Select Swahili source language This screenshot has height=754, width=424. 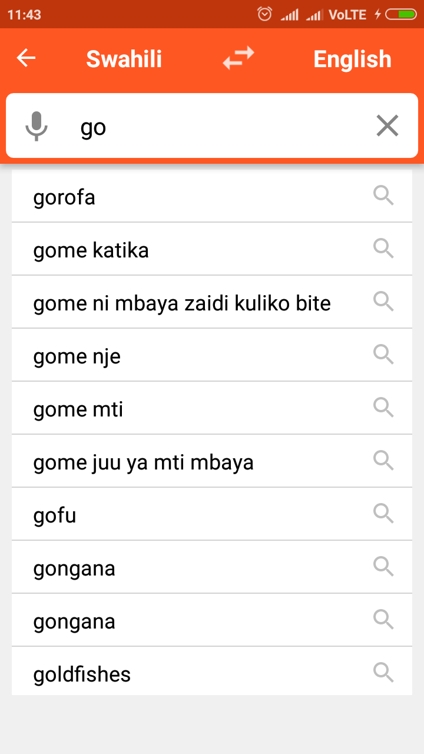124,59
